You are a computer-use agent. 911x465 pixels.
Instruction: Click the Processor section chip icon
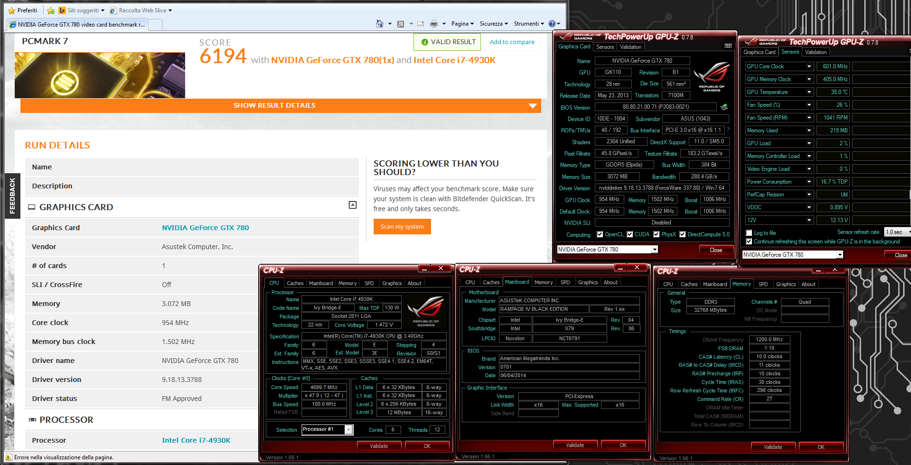(32, 420)
